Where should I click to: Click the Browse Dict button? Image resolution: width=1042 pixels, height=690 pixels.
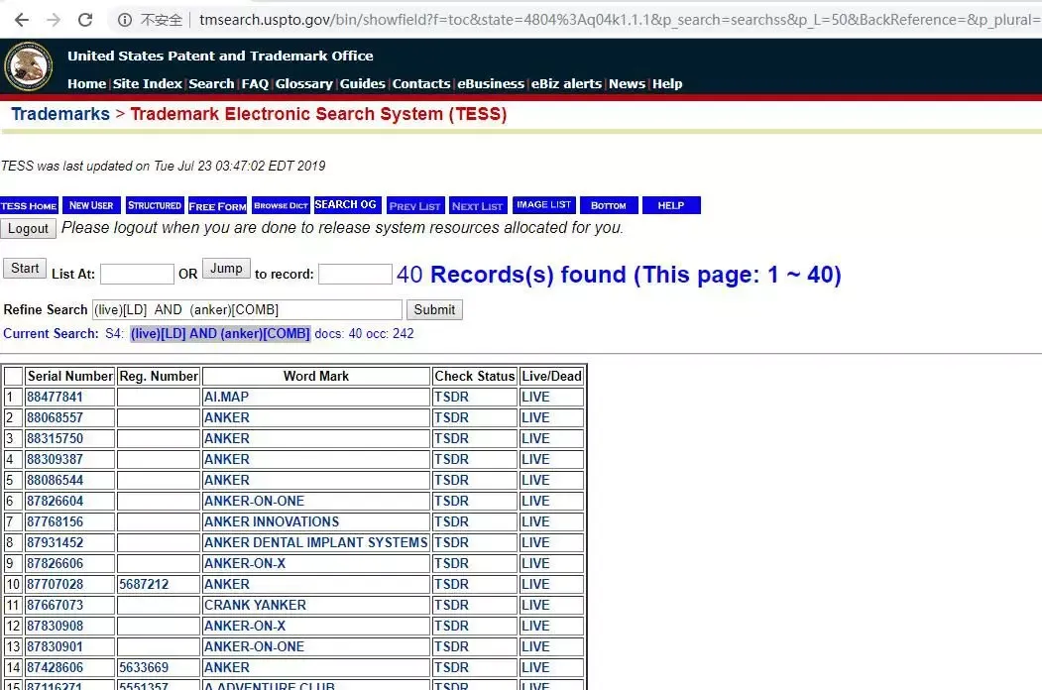[282, 205]
